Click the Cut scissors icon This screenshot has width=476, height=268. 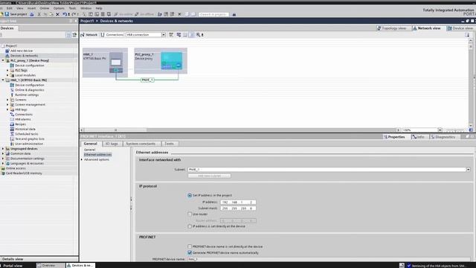pyautogui.click(x=39, y=14)
